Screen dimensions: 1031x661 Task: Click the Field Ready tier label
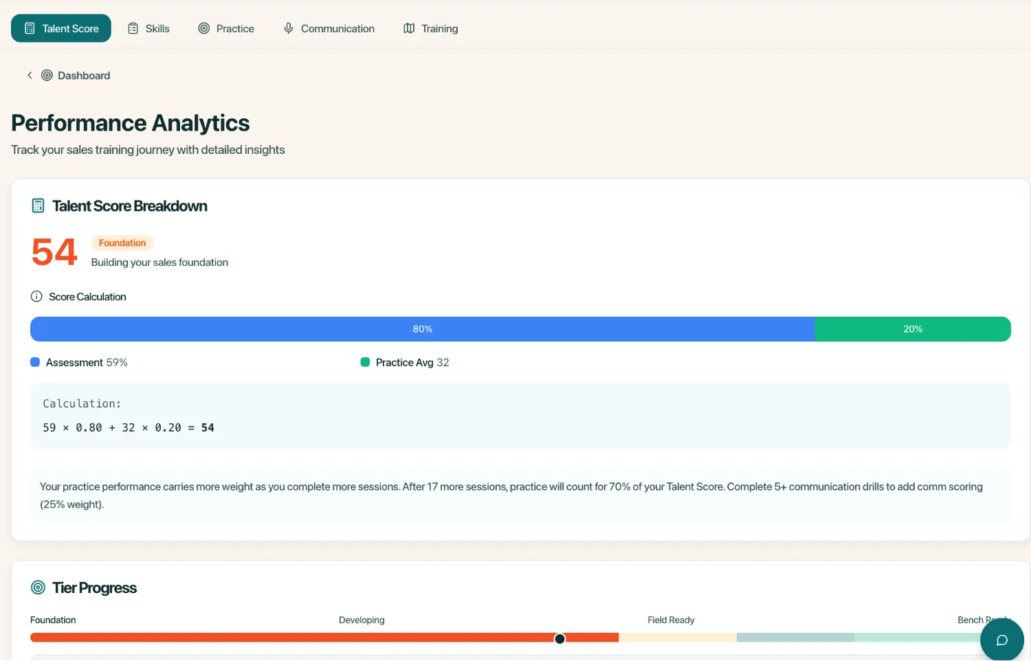[671, 620]
